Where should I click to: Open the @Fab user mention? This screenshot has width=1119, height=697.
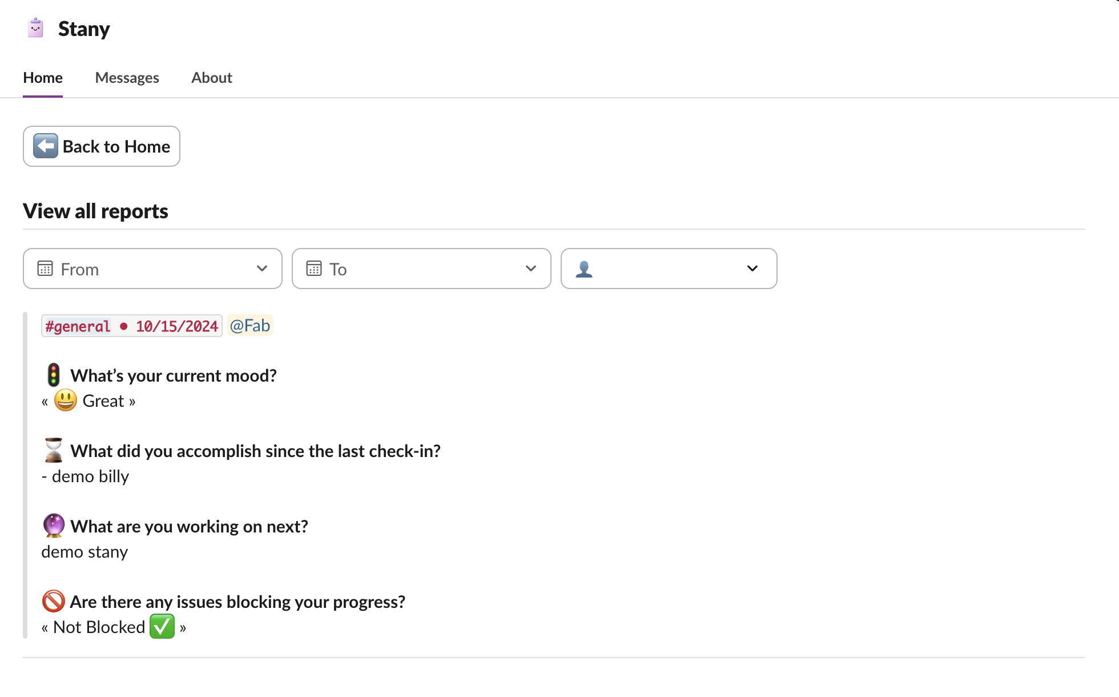(x=250, y=326)
